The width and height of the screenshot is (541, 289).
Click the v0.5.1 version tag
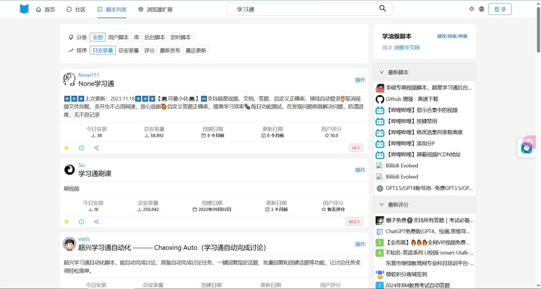click(x=354, y=222)
